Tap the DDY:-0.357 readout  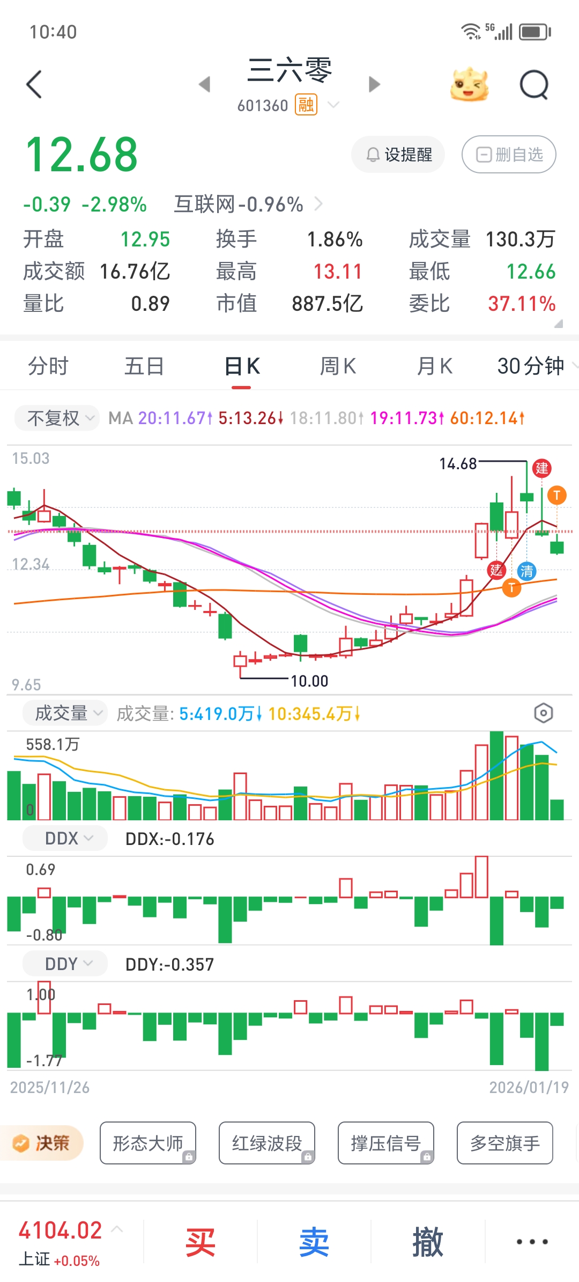[169, 964]
